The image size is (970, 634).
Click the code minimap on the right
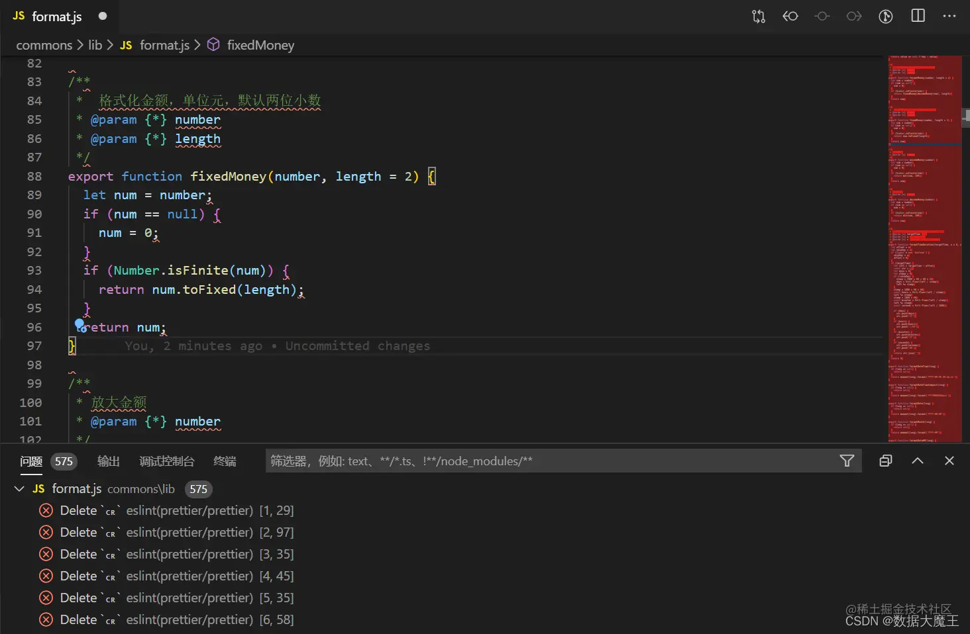(924, 249)
